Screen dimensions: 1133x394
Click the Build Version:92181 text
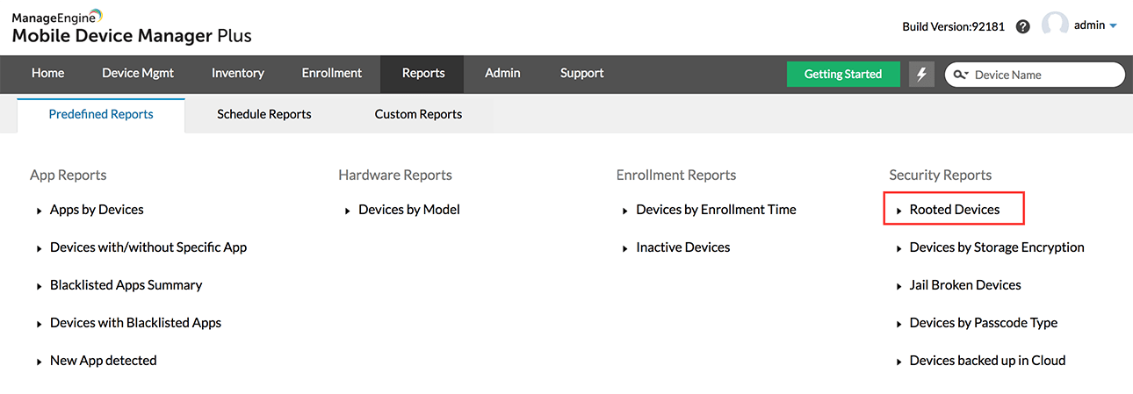[x=954, y=27]
